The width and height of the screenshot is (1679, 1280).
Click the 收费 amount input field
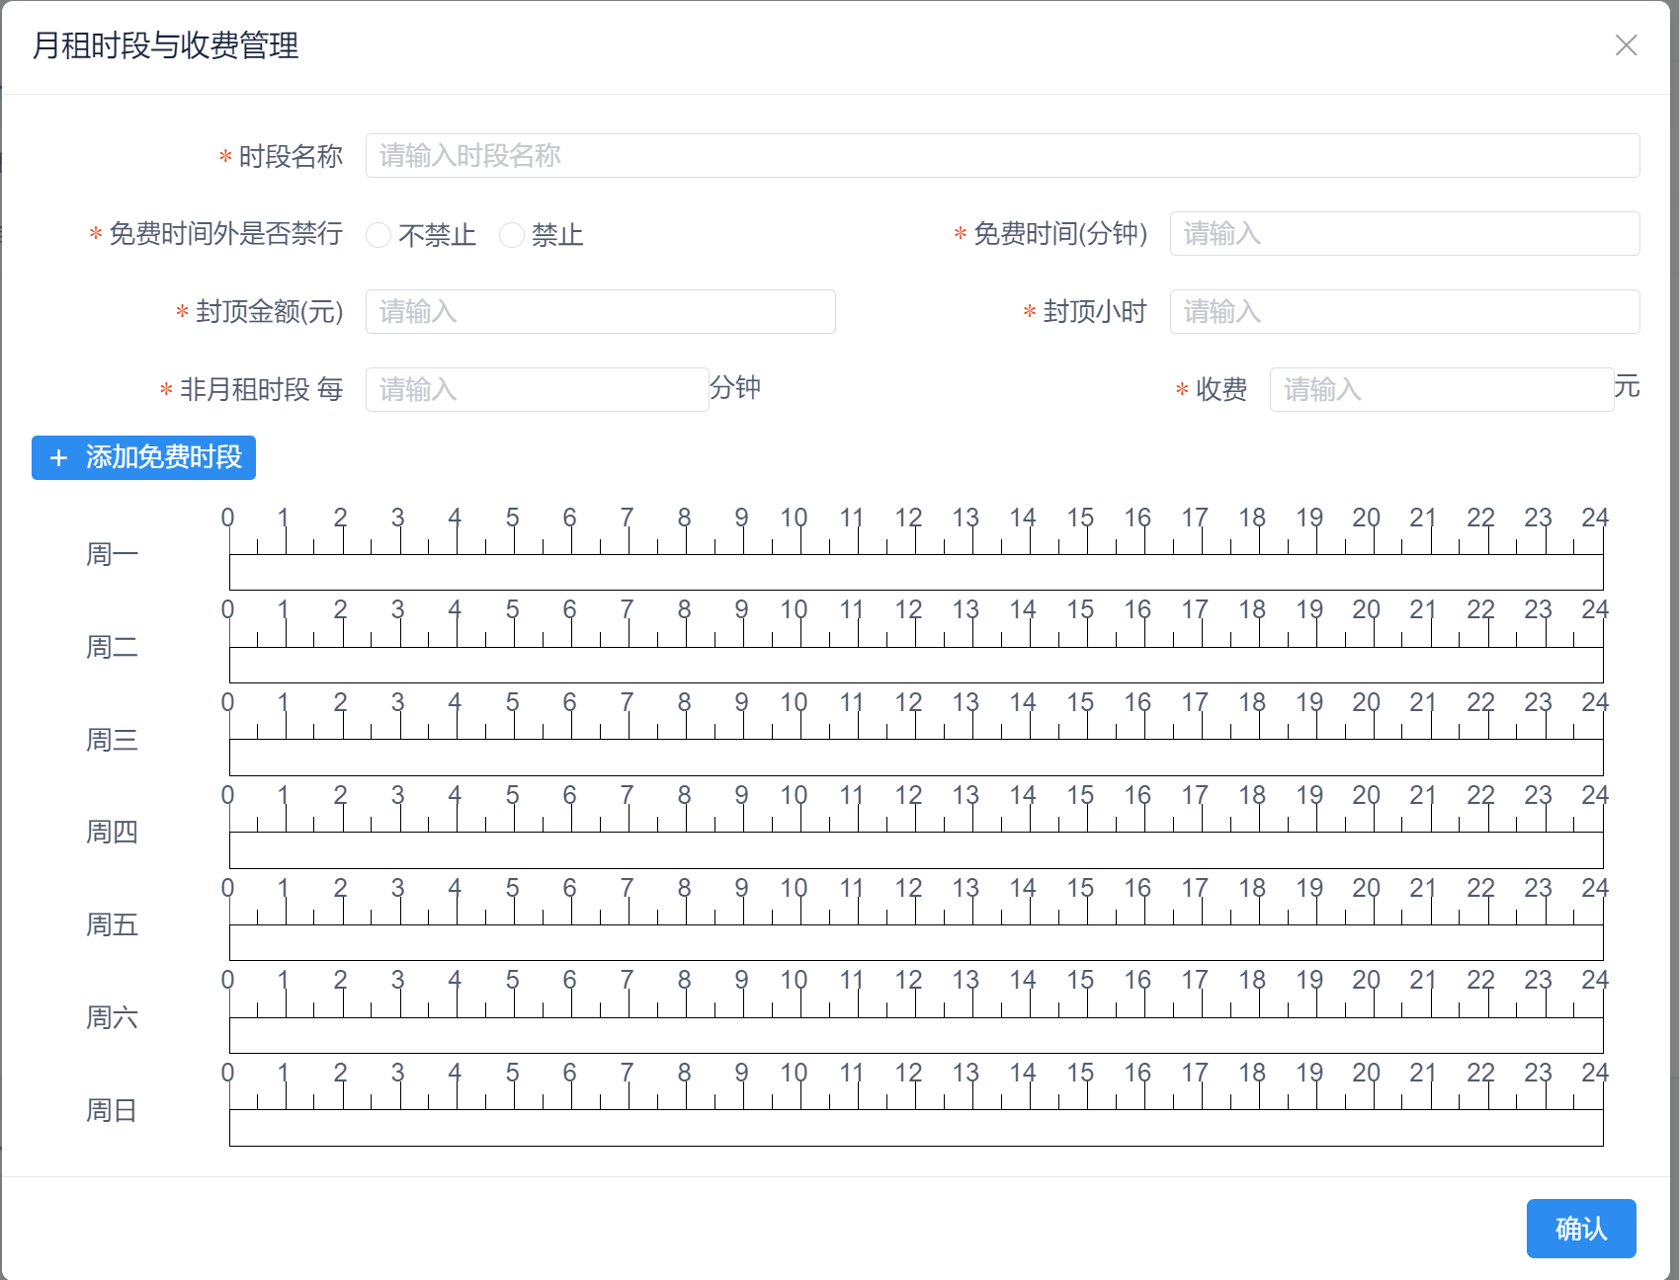click(1441, 390)
